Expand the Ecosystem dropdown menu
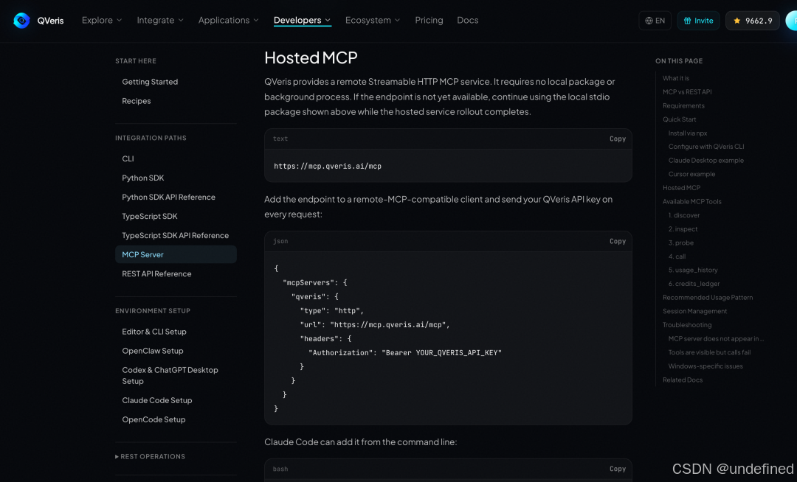The width and height of the screenshot is (797, 482). [373, 21]
